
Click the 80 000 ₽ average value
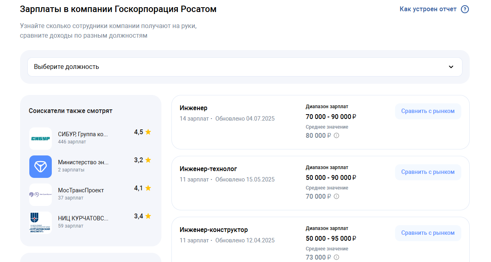tap(318, 135)
